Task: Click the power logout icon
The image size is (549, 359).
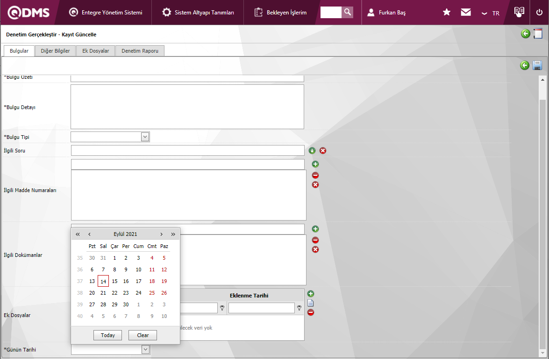Action: click(x=539, y=13)
